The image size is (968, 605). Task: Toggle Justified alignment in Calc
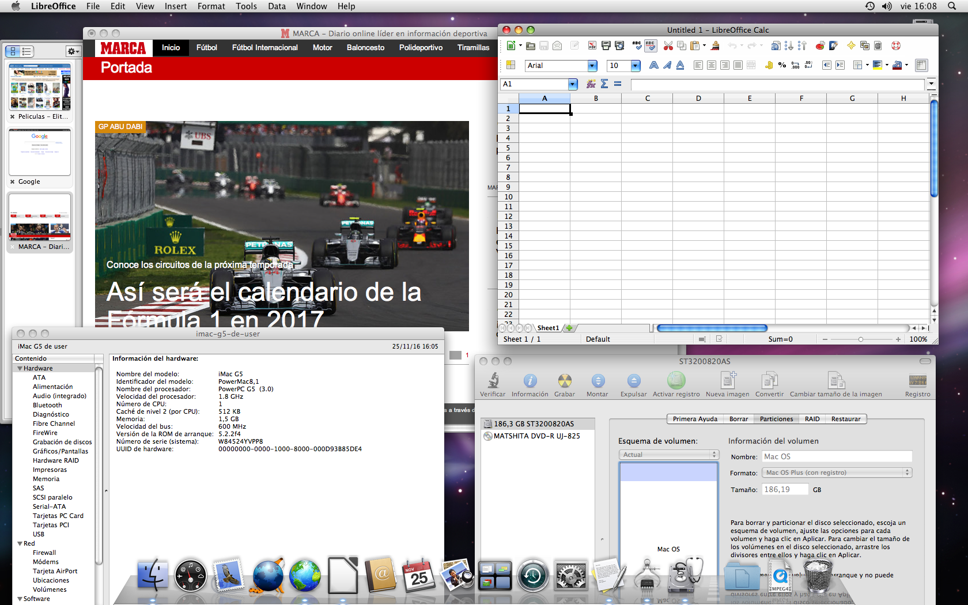(x=738, y=65)
